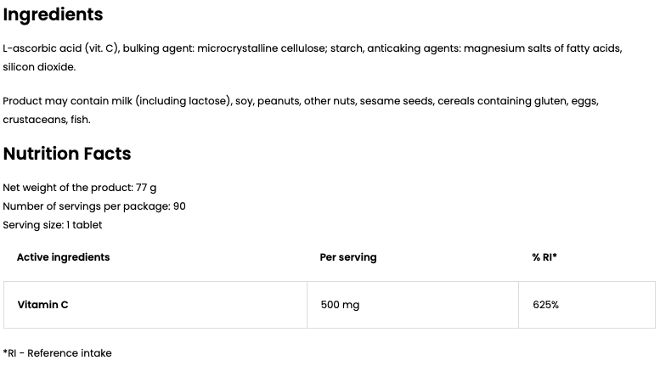Click the 'Number of servings per package' line
This screenshot has width=660, height=366.
tap(94, 206)
